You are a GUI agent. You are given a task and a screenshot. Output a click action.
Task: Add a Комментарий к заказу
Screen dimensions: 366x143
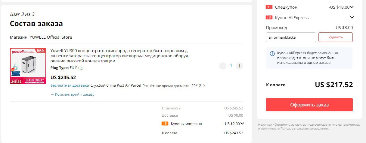[75, 94]
